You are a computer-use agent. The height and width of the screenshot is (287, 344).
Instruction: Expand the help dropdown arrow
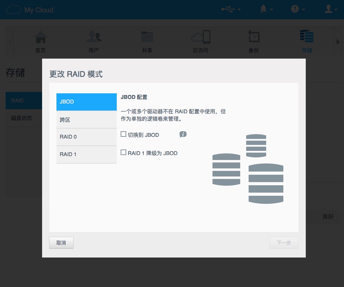tap(304, 10)
